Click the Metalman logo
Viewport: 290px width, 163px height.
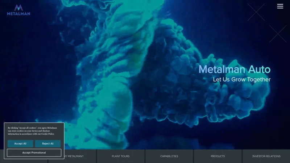click(18, 10)
